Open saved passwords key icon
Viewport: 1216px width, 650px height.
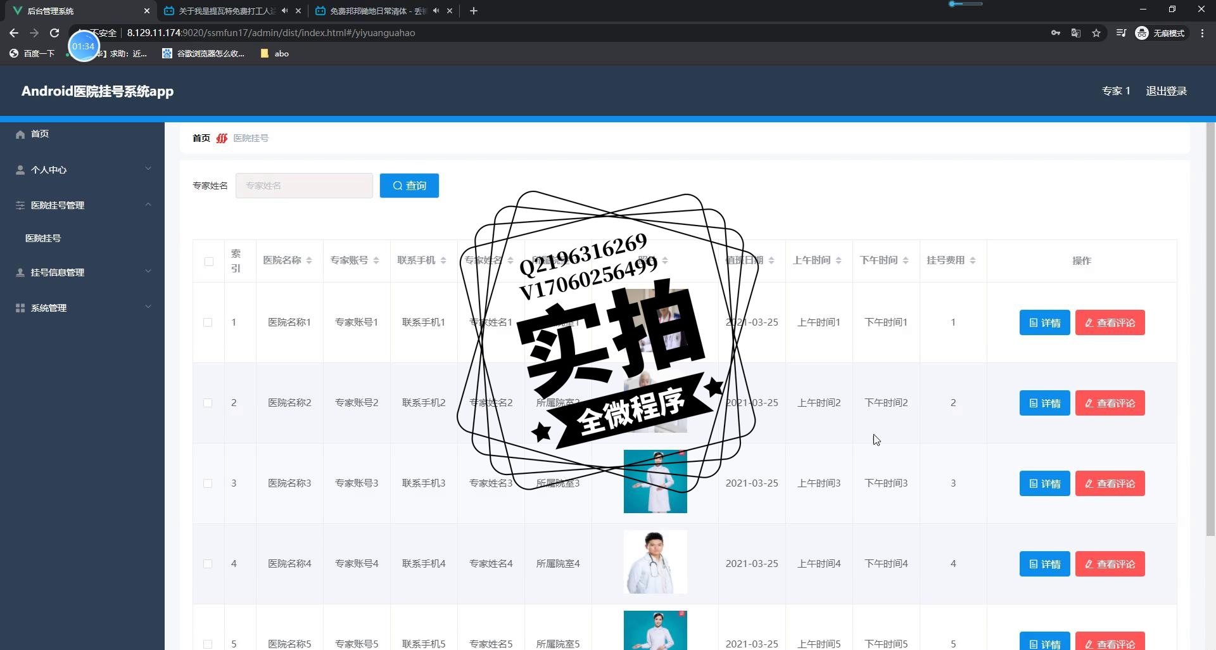click(1056, 33)
